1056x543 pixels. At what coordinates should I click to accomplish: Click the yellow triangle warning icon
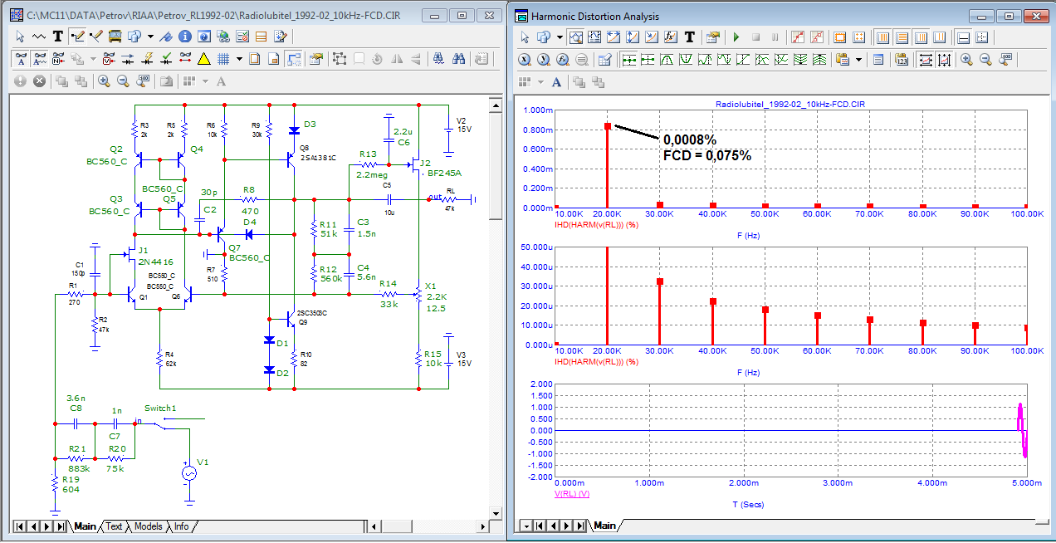click(x=203, y=59)
